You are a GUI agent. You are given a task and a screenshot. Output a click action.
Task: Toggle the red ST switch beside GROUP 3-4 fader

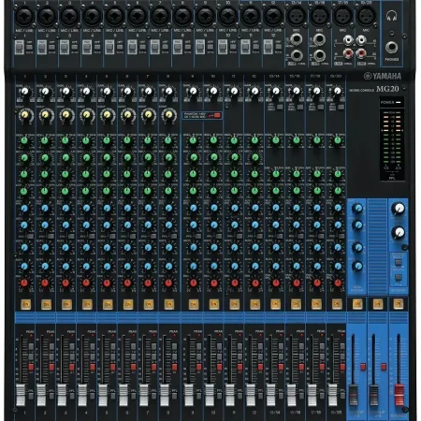tap(384, 367)
